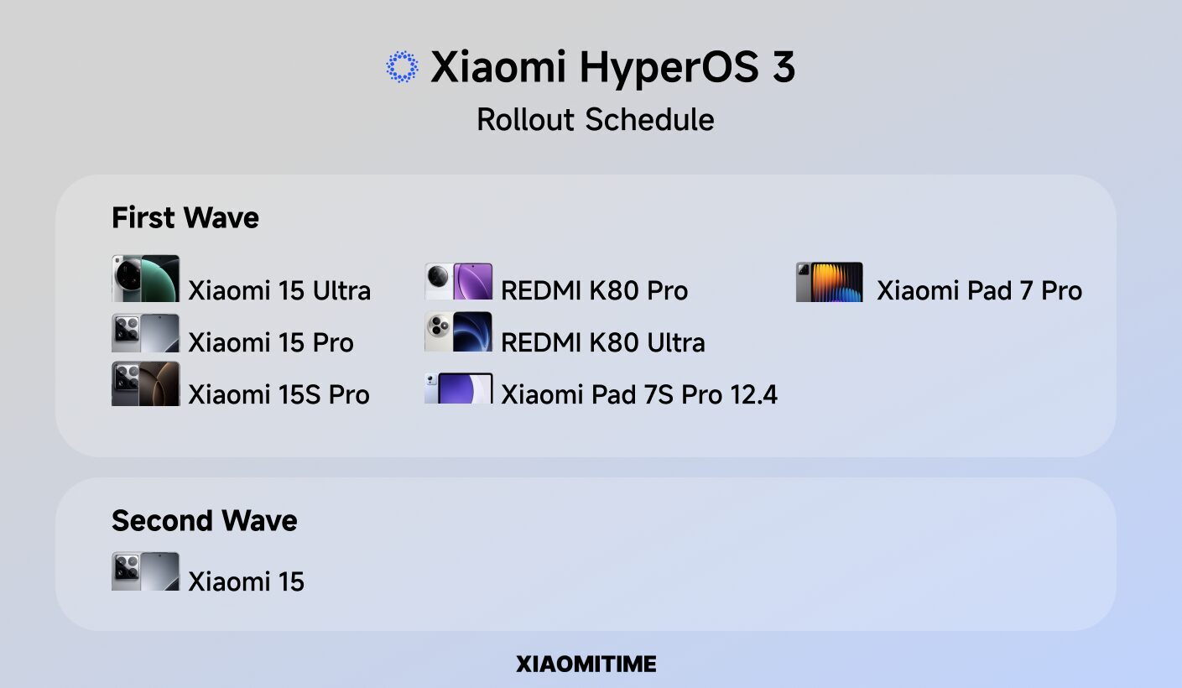Select Xiaomi Pad 7S Pro 12.4 text
The height and width of the screenshot is (688, 1182).
pyautogui.click(x=639, y=394)
